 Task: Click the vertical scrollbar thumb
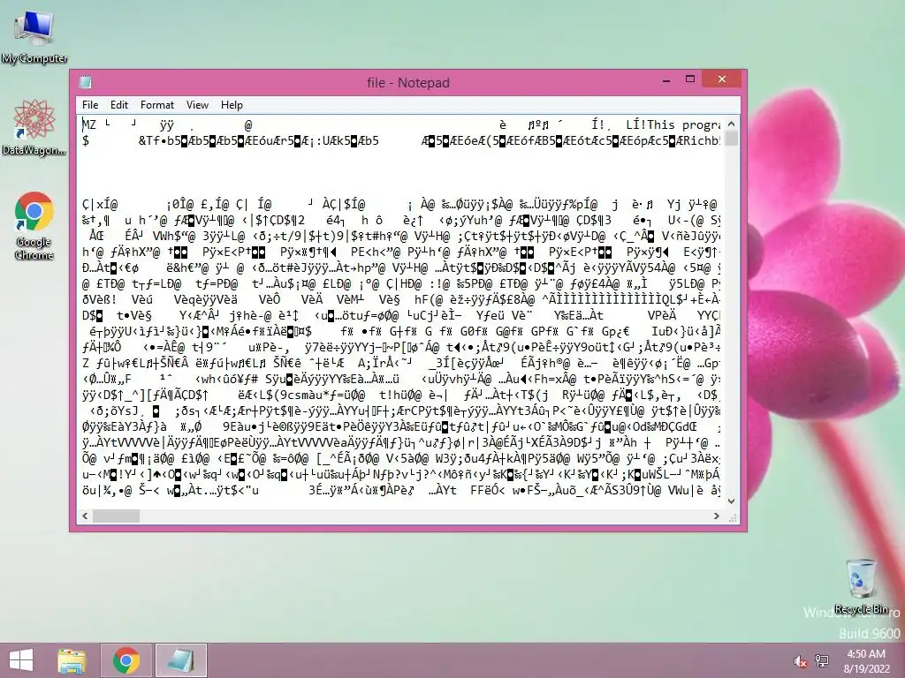click(x=731, y=139)
